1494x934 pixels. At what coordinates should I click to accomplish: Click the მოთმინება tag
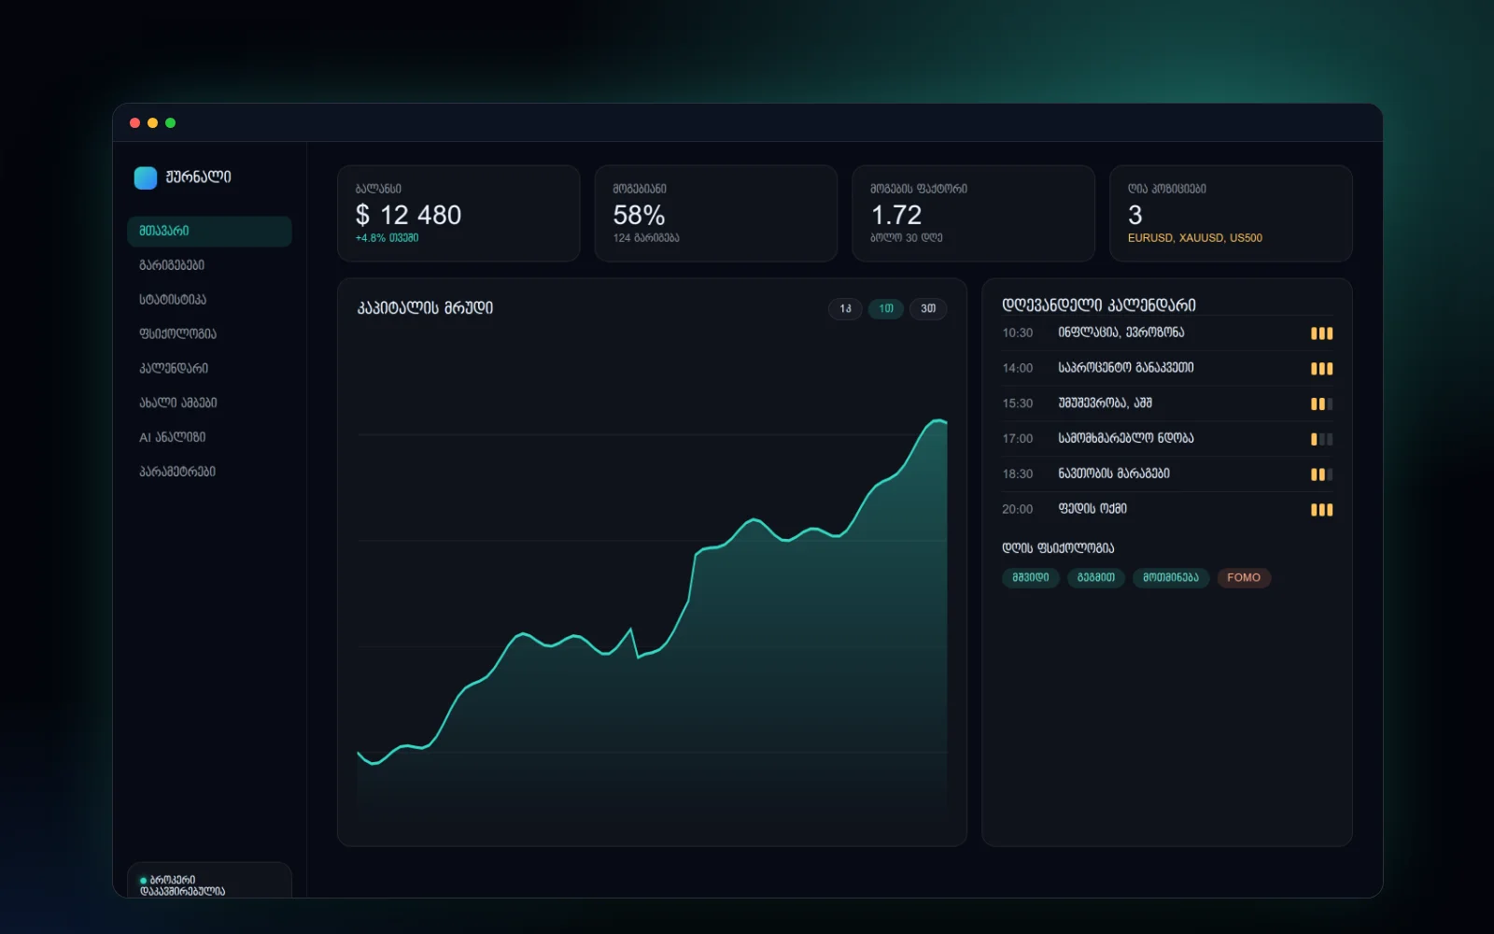coord(1171,578)
